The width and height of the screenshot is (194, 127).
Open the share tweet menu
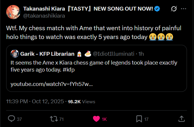click(x=182, y=119)
